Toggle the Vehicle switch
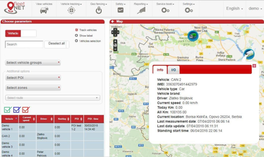 [21, 33]
